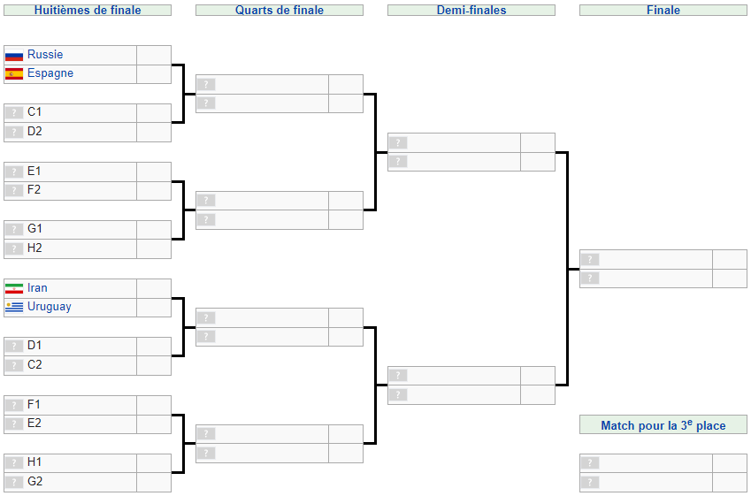751x496 pixels.
Task: Open the Espagne team link
Action: click(50, 73)
